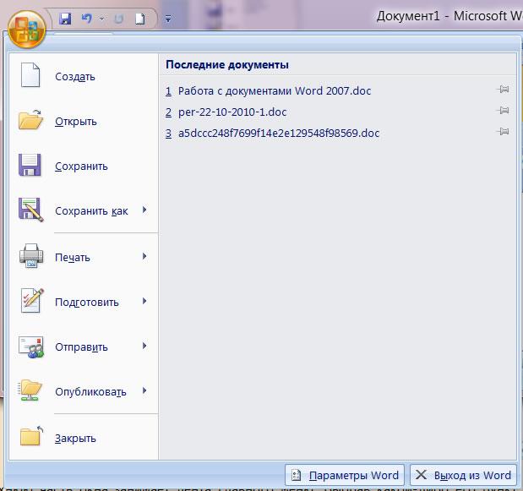Screen dimensions: 523x491
Task: Choose the Сохранить как menu label
Action: tap(91, 210)
